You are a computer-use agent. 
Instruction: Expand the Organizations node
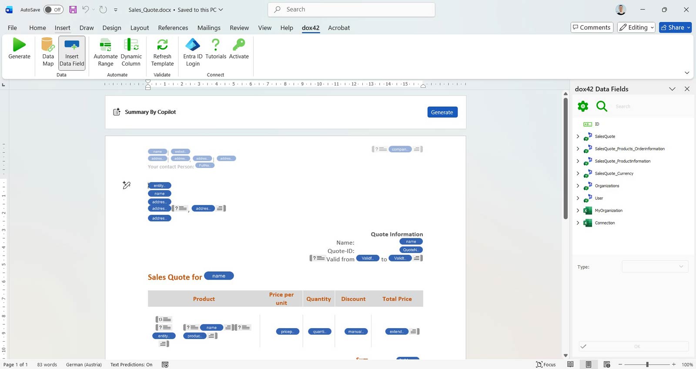pos(578,186)
